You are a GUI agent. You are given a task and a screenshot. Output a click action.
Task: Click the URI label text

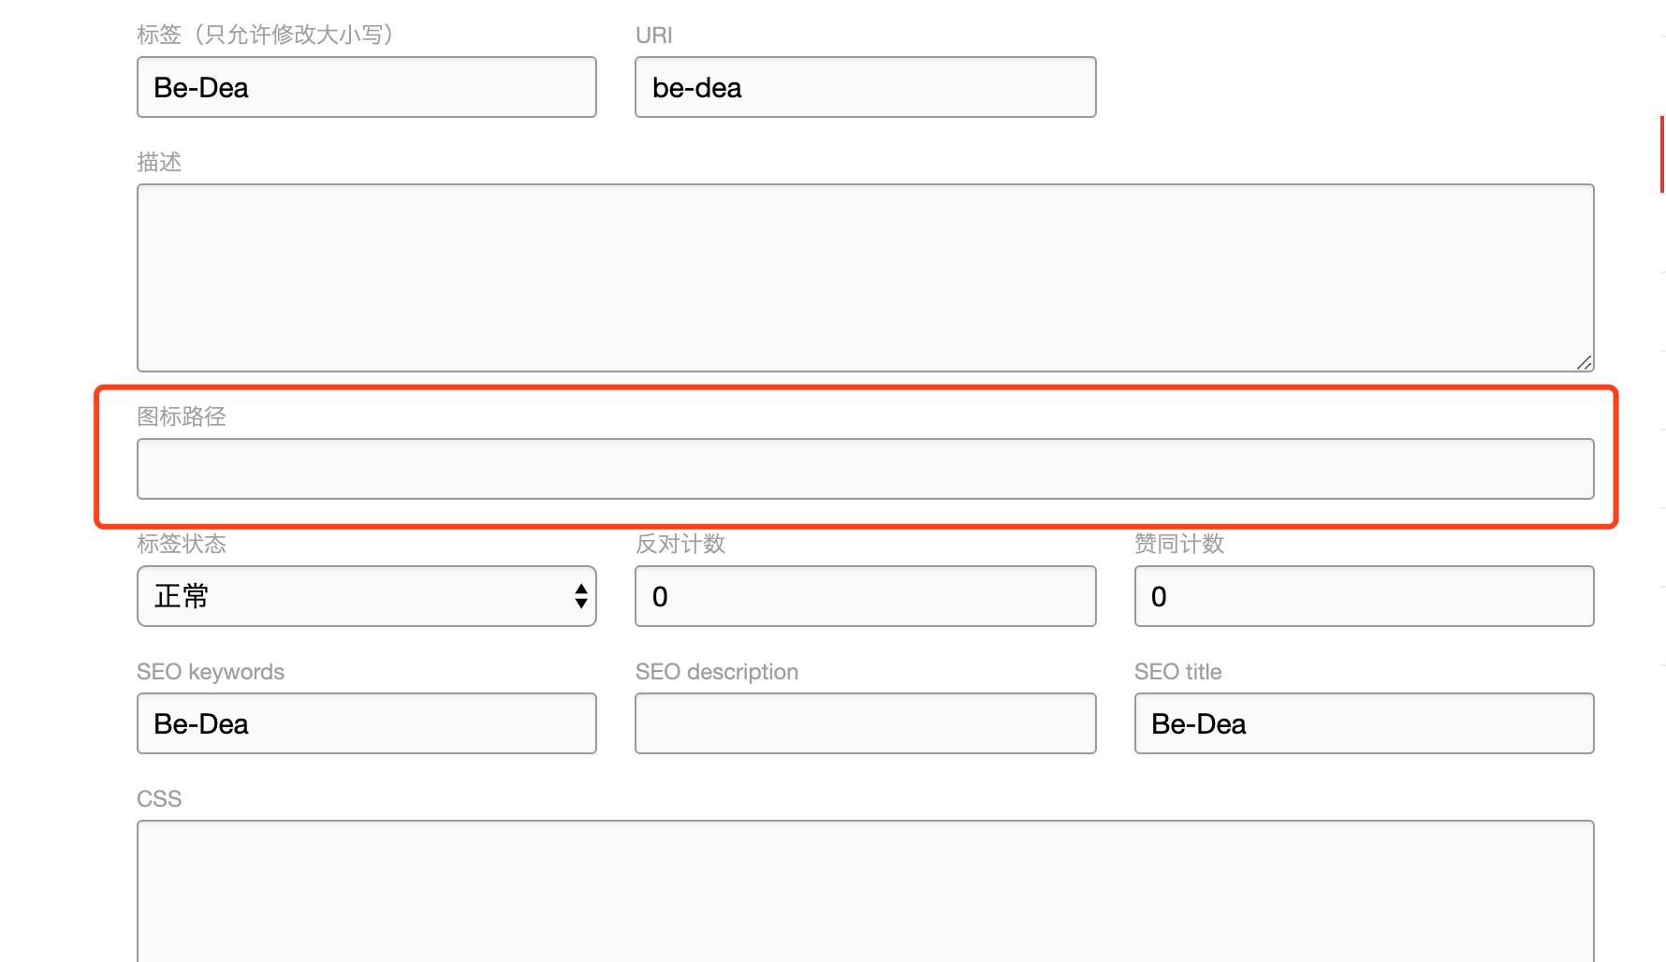[x=653, y=36]
